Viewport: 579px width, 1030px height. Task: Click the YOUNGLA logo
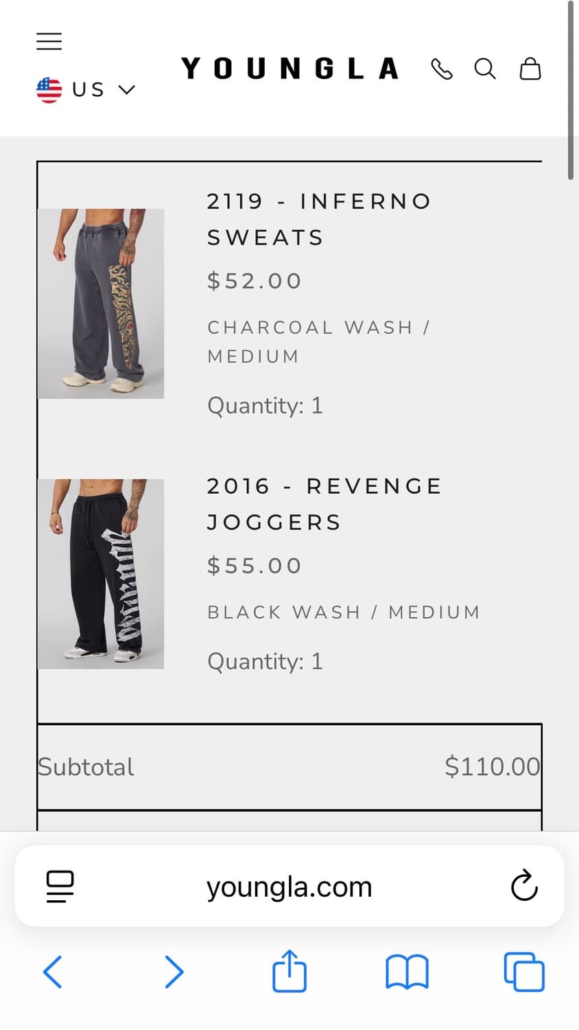click(x=289, y=69)
